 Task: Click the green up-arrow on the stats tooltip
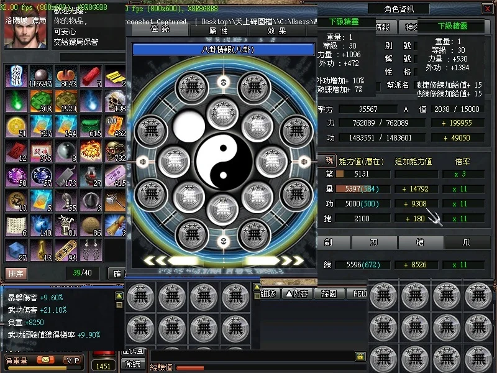coord(119,296)
